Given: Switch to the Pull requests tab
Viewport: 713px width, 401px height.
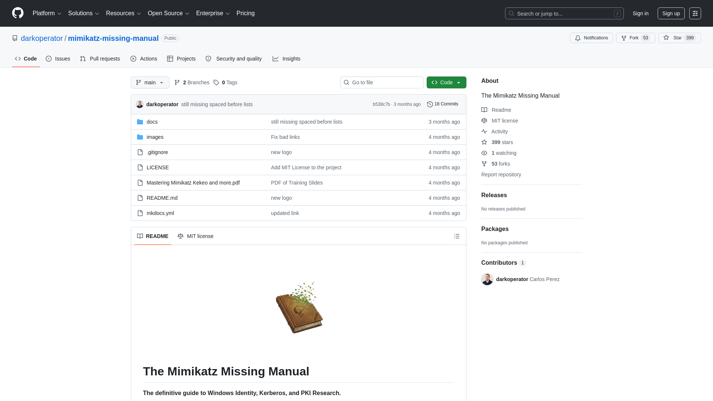Looking at the screenshot, I should click(100, 59).
